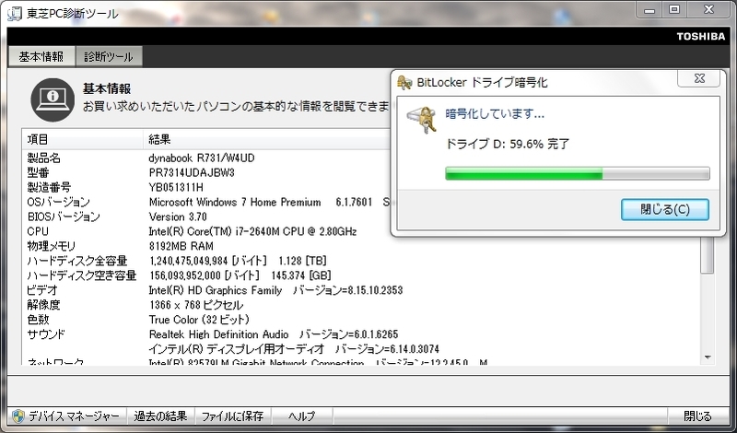Image resolution: width=737 pixels, height=433 pixels.
Task: Click the 156,093,952,000 バイト value
Action: [x=240, y=275]
